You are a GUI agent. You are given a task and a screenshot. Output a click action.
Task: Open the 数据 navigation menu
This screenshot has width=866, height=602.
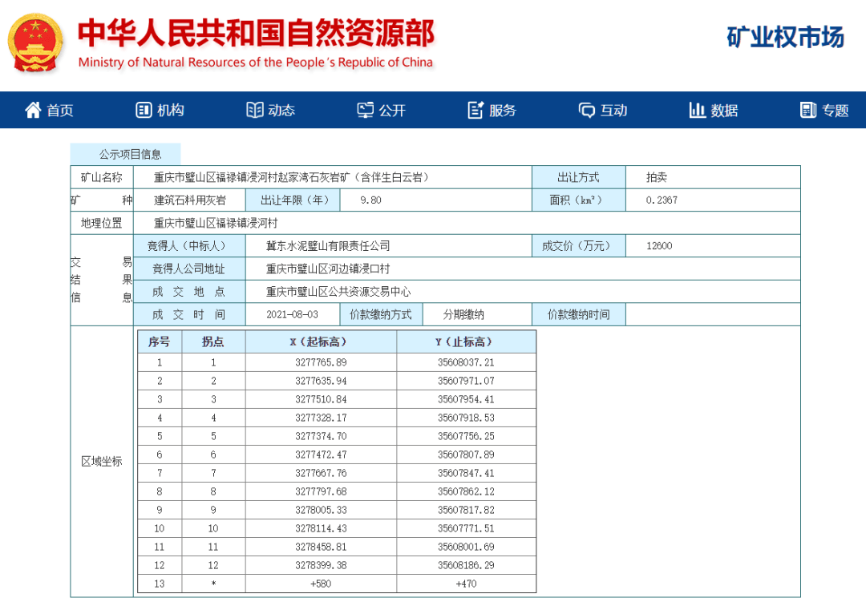click(724, 111)
